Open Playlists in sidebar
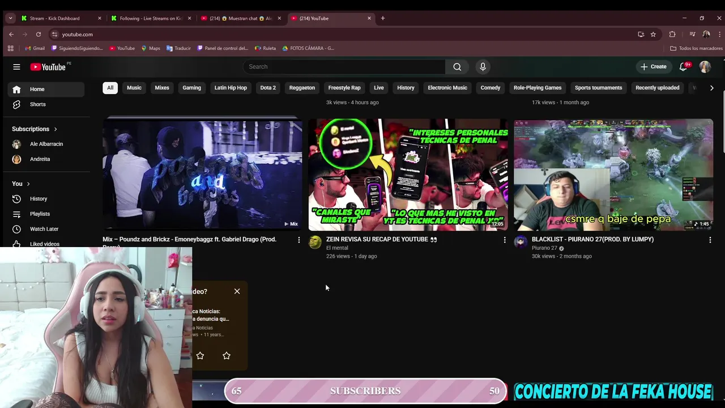The height and width of the screenshot is (408, 725). [x=46, y=214]
